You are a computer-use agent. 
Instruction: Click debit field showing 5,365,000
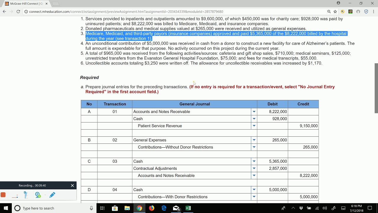[x=273, y=161]
